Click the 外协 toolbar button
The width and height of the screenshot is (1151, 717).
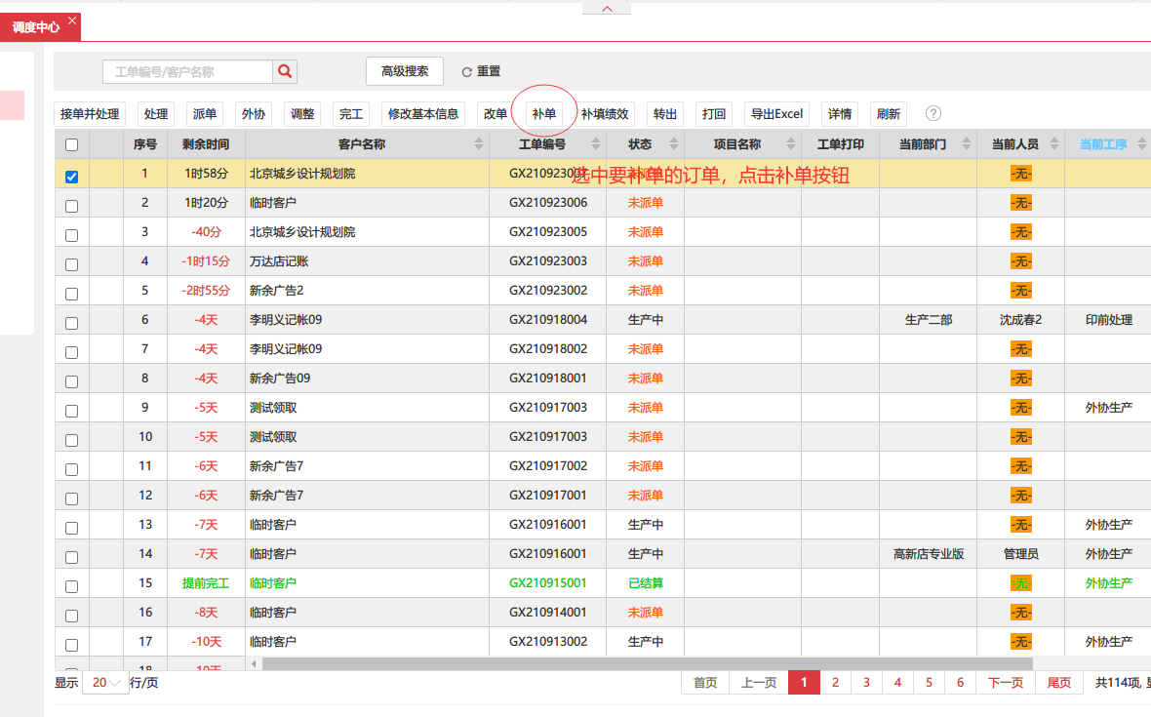point(254,114)
